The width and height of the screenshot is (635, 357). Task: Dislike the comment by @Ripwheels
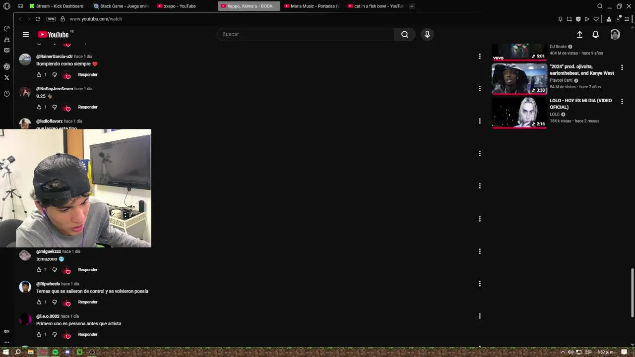[55, 302]
